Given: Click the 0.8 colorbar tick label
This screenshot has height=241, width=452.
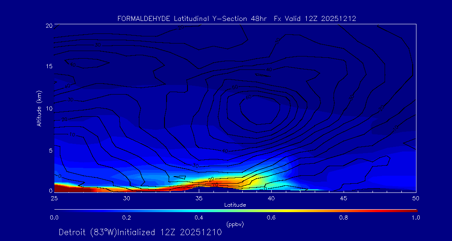Looking at the screenshot, I should 344,218.
